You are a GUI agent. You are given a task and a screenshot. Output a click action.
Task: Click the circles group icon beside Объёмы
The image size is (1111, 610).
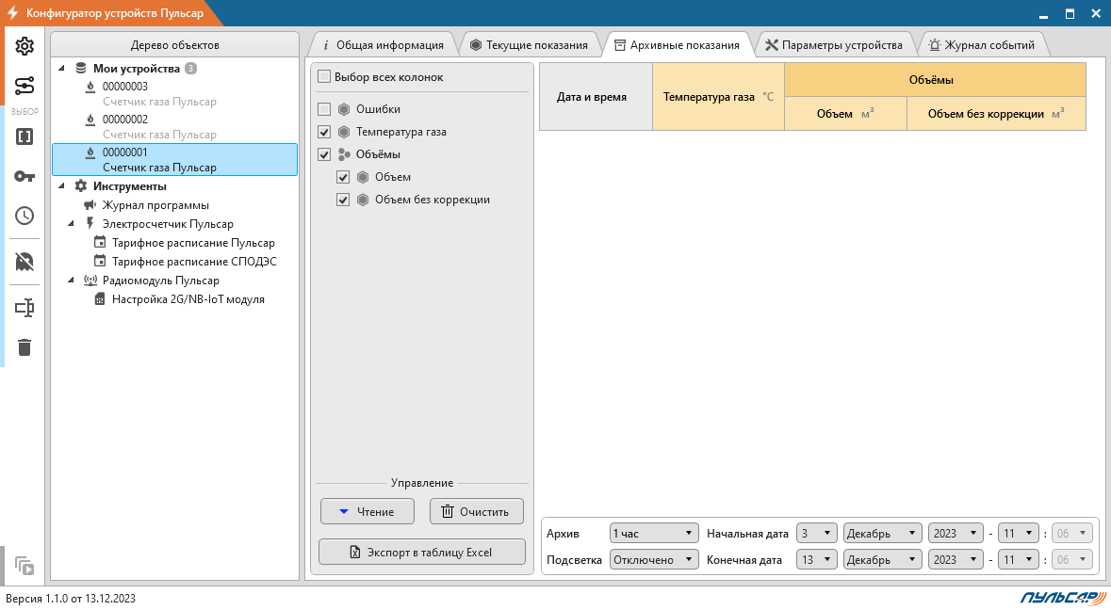[x=344, y=154]
